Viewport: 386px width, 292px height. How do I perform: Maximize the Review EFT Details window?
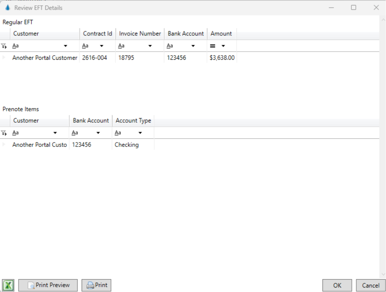pos(353,7)
